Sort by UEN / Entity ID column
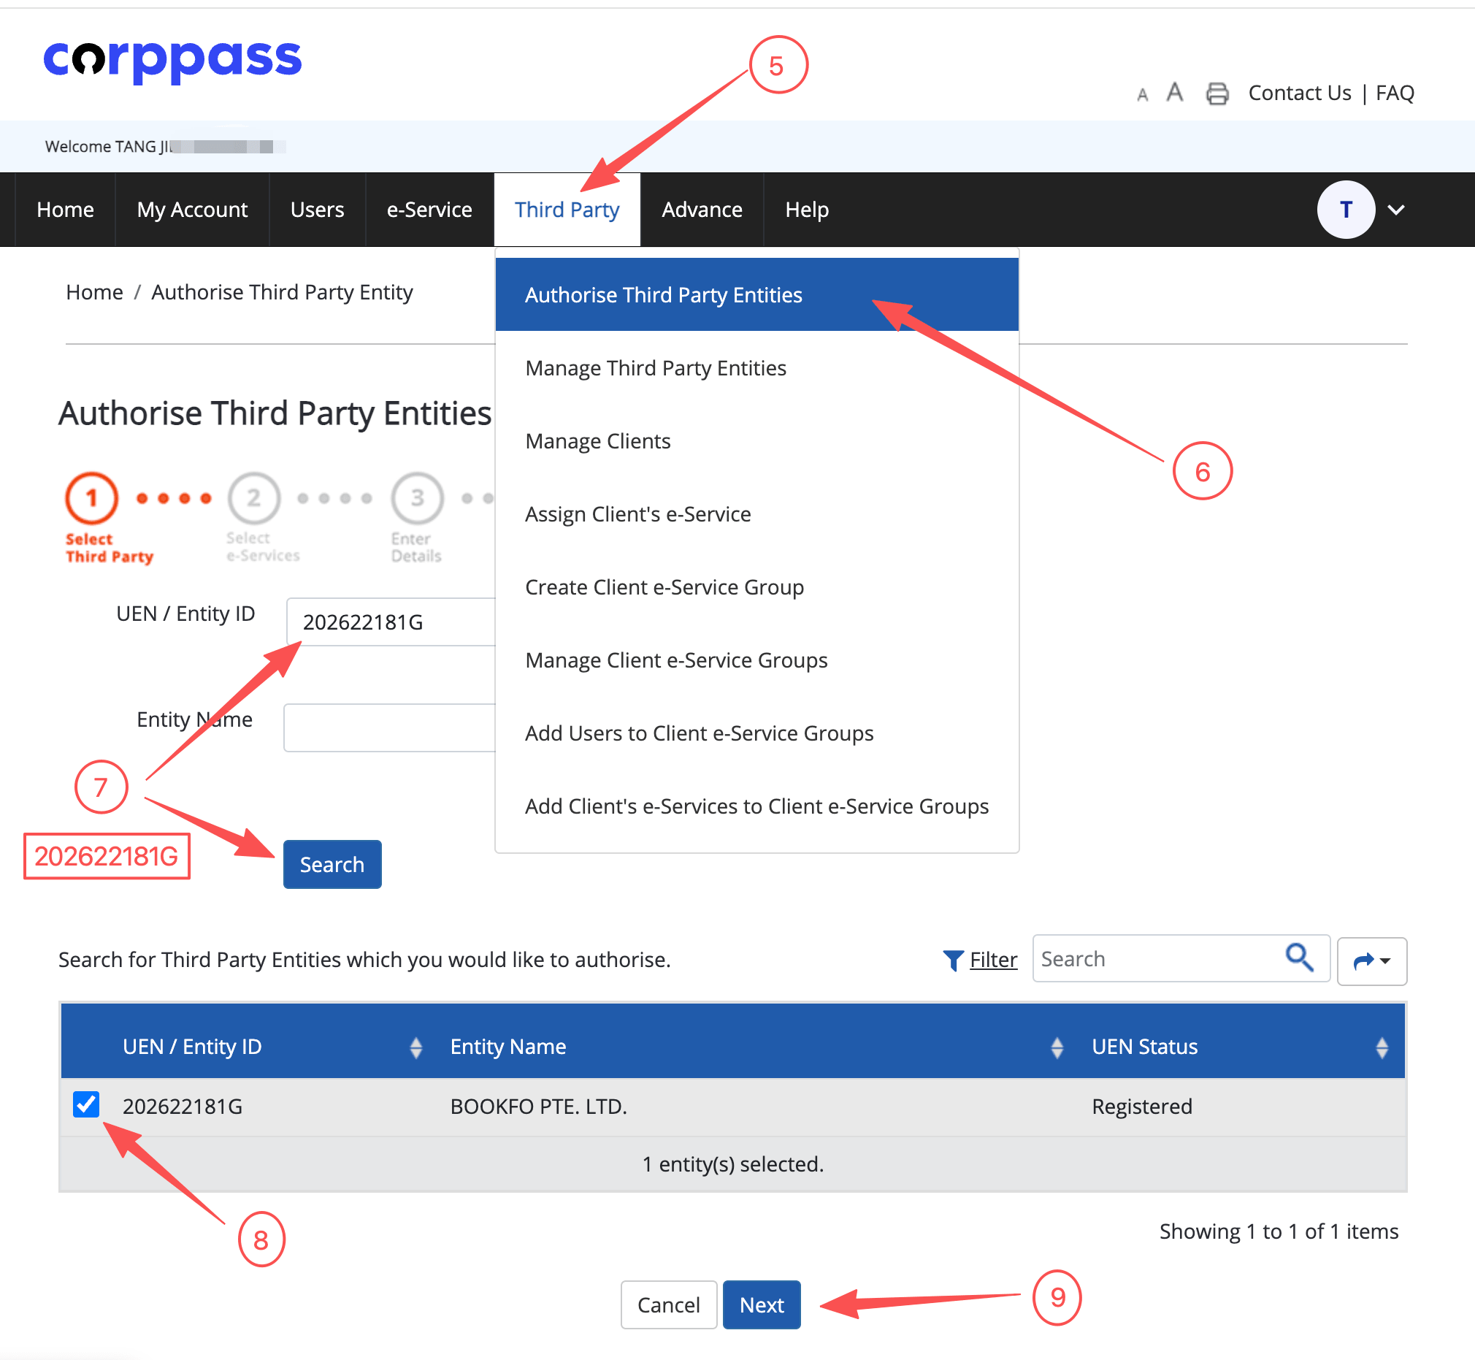This screenshot has width=1475, height=1360. [x=415, y=1047]
